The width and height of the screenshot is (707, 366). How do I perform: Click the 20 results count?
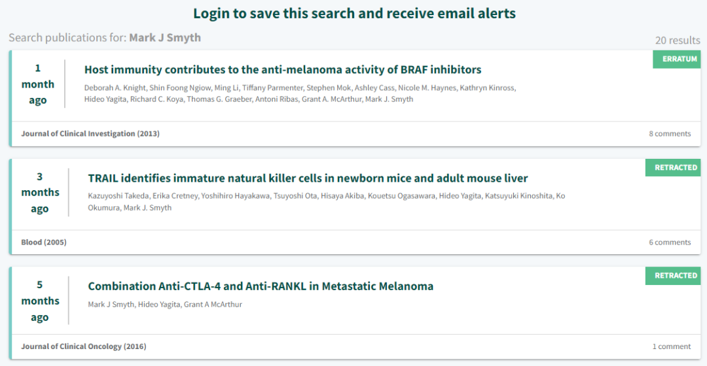[x=678, y=41]
